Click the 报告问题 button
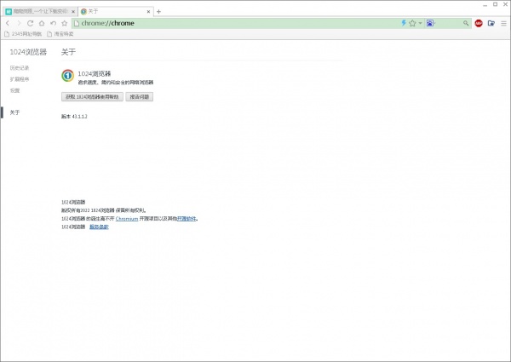The height and width of the screenshot is (362, 511). [x=140, y=97]
